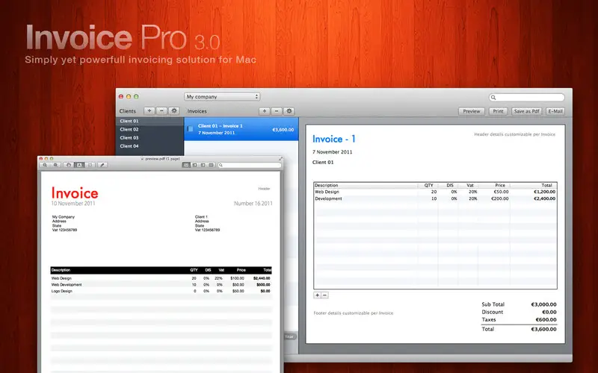
Task: Click the $2,440.00 total in preview.pdf
Action: (x=262, y=278)
